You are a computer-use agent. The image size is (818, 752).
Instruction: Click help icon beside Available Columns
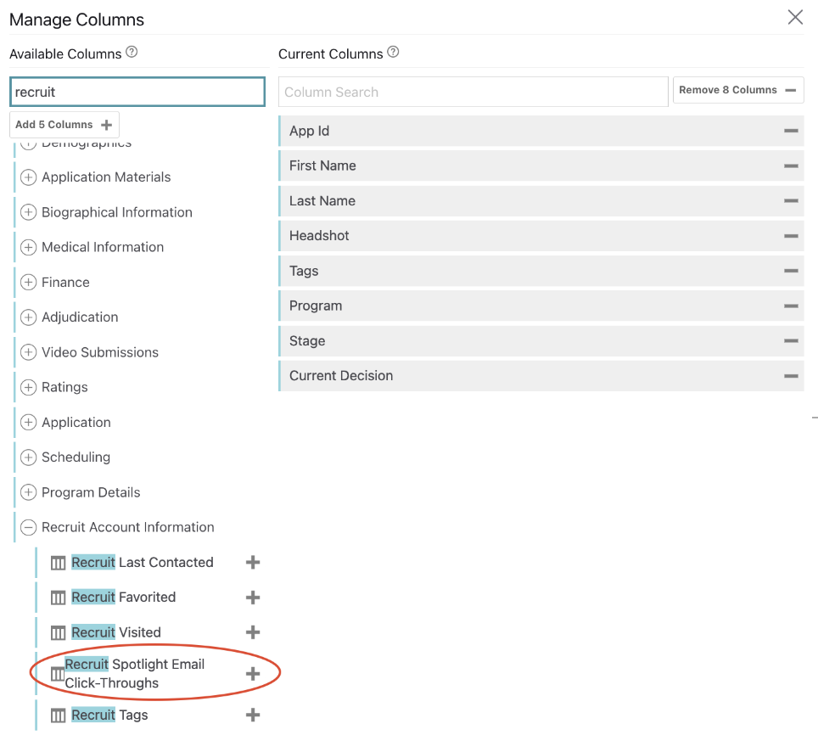pyautogui.click(x=132, y=53)
